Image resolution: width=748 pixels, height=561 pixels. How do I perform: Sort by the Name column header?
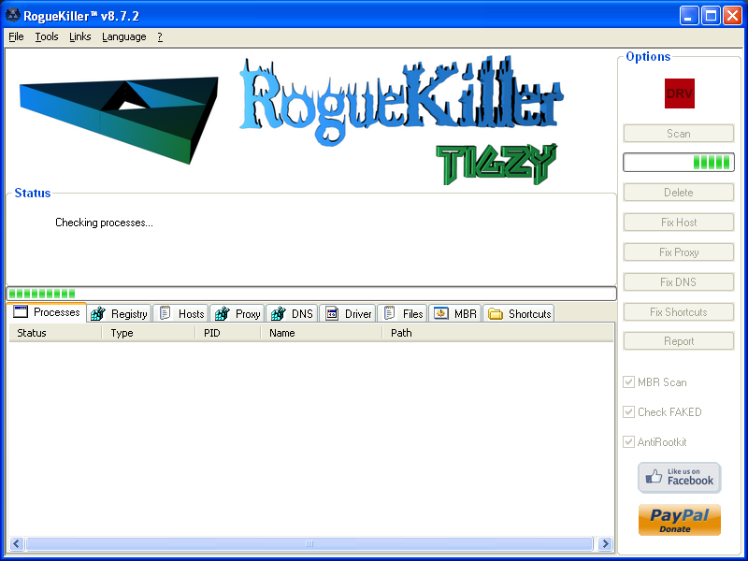pyautogui.click(x=322, y=333)
